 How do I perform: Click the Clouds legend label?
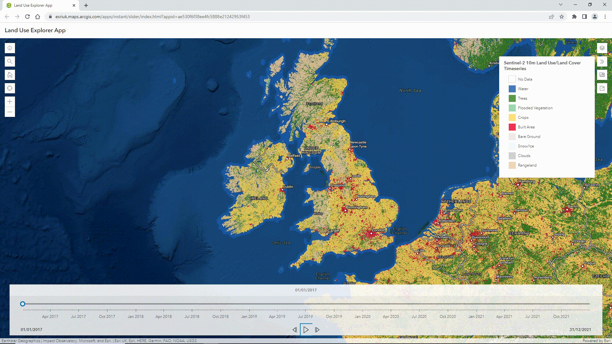(524, 156)
